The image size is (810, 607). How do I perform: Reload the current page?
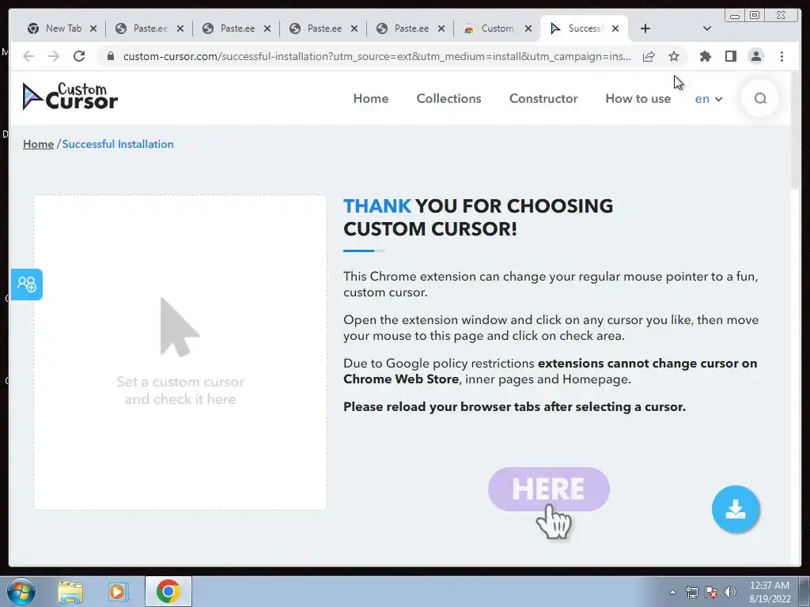point(79,56)
